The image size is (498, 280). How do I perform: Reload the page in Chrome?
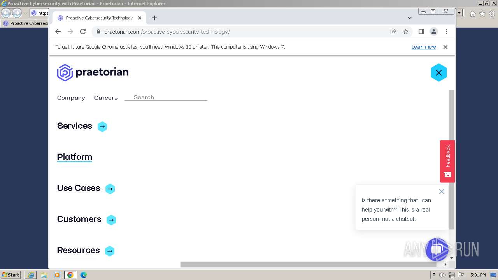click(x=83, y=31)
